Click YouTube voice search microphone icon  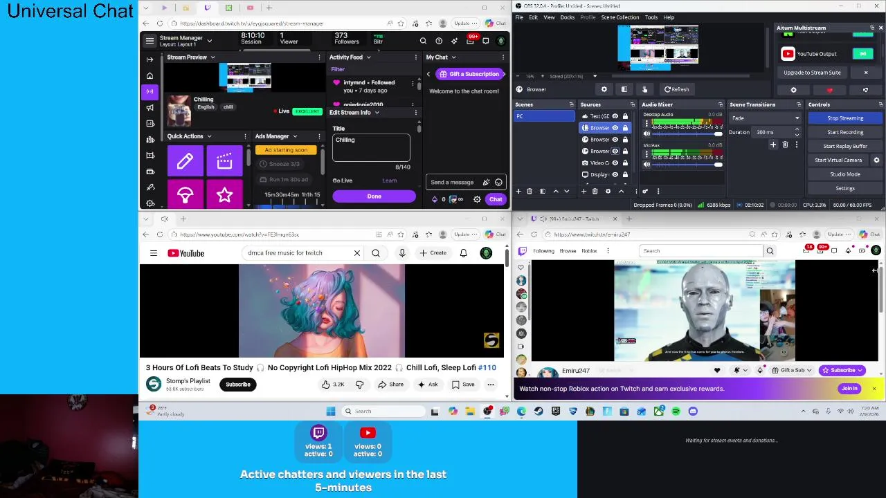(402, 253)
